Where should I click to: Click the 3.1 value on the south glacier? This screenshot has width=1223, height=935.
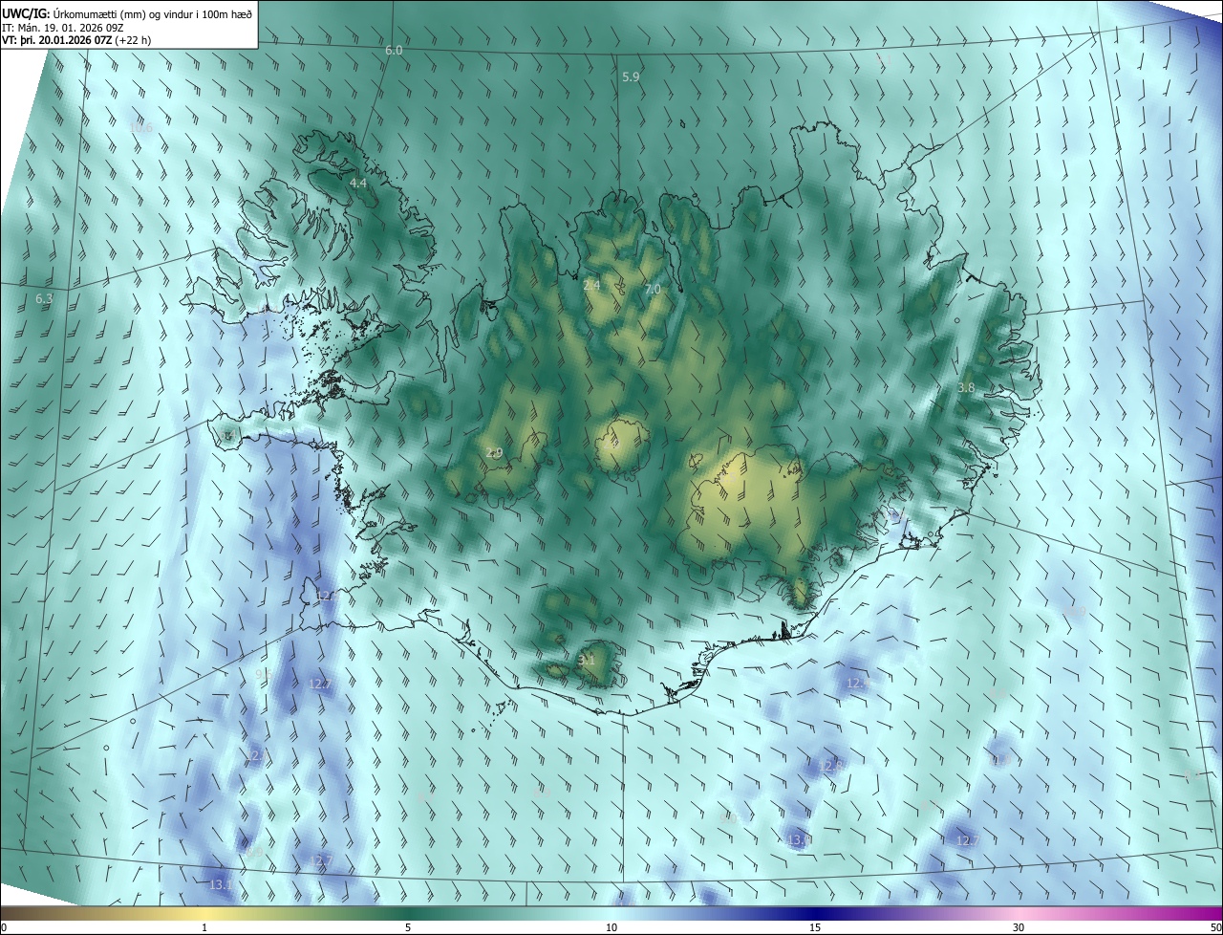pos(587,660)
